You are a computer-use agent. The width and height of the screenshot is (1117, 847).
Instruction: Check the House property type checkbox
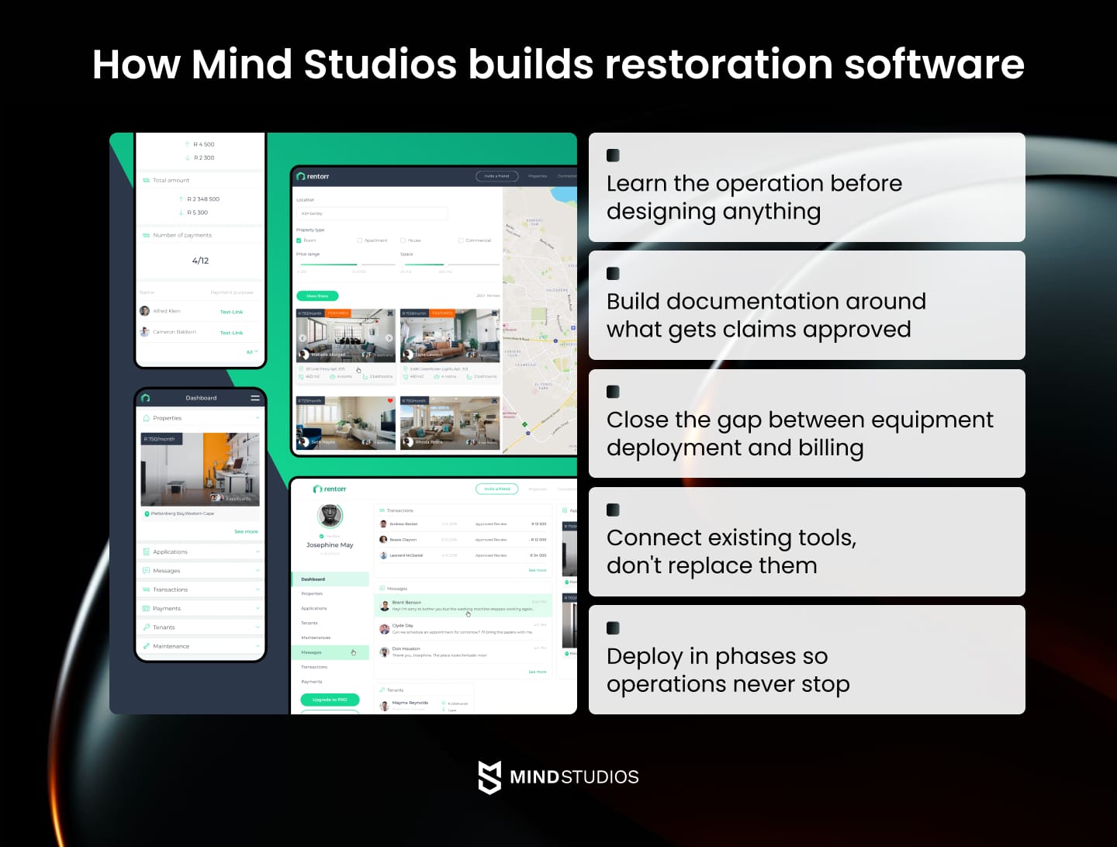click(x=403, y=240)
